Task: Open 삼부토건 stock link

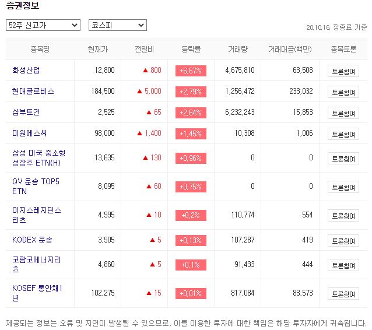Action: point(26,112)
